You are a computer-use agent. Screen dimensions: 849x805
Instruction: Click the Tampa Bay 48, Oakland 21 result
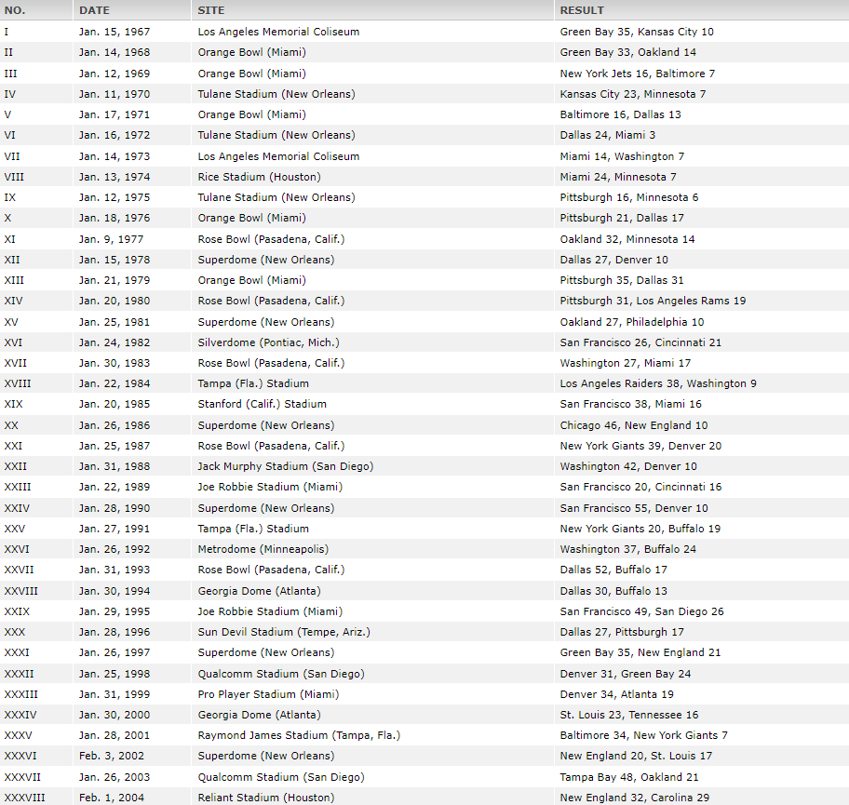[629, 777]
